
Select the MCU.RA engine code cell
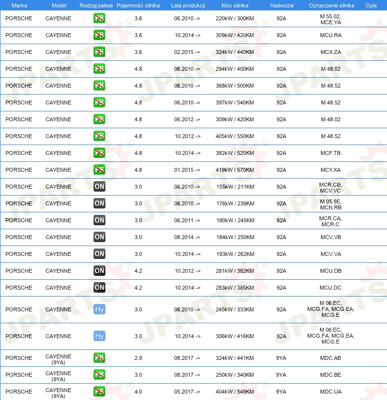click(x=331, y=36)
